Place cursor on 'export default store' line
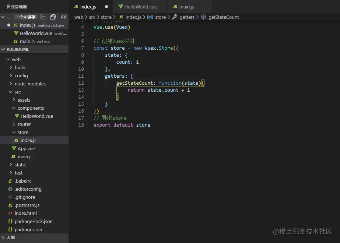 point(122,125)
